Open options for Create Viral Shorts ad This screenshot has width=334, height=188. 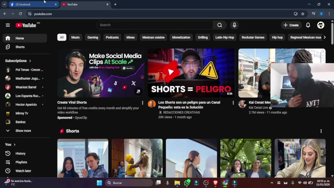pyautogui.click(x=142, y=103)
